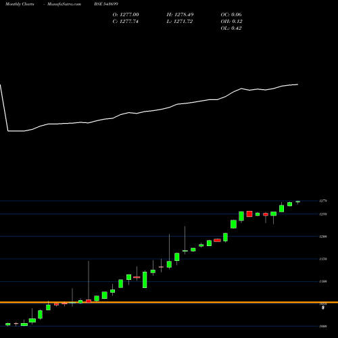Viewport: 338px width, 338px height.
Task: Click the 'OL: 0.42' reading
Action: (231, 28)
